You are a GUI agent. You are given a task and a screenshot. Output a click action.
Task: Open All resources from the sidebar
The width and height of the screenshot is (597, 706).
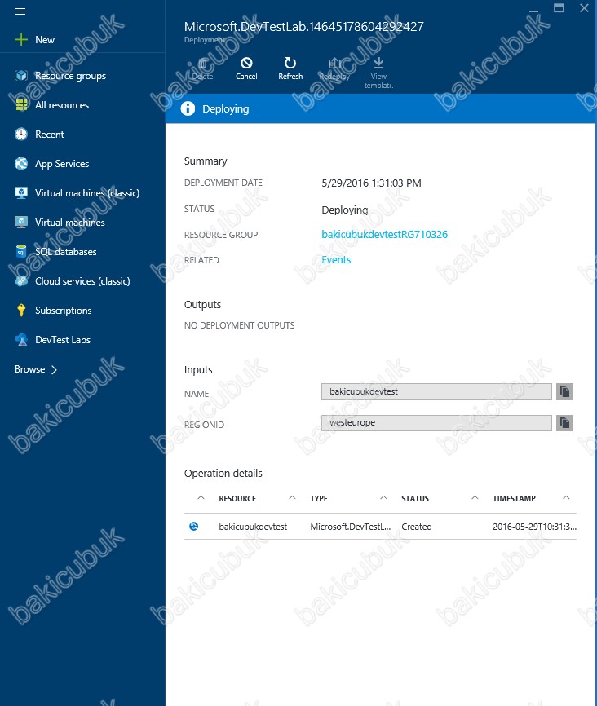point(62,105)
